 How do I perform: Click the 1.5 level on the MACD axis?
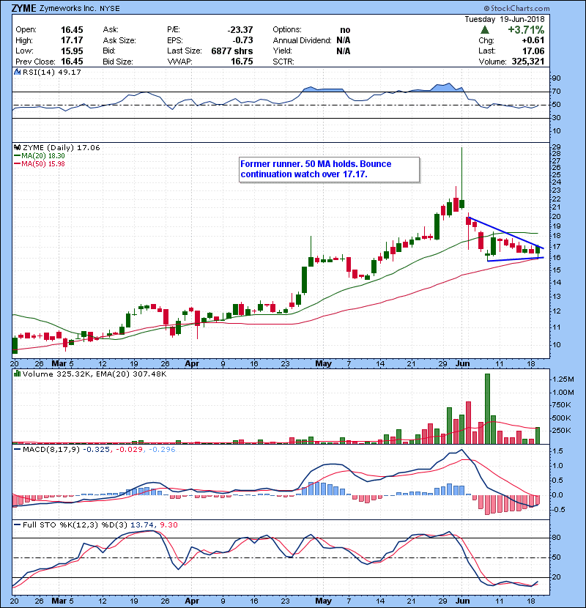click(x=557, y=451)
